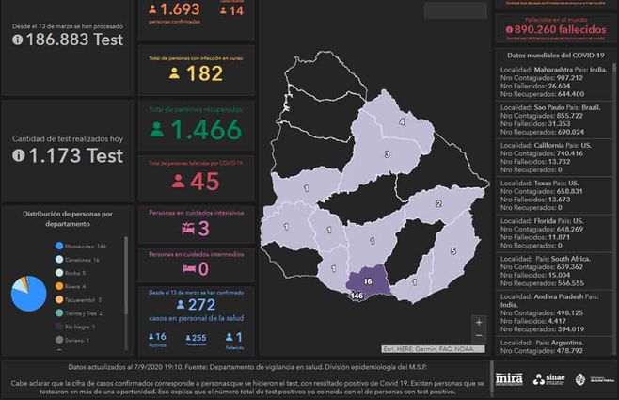The image size is (619, 400).
Task: Click the info icon beside 1.173 Test
Action: pos(18,155)
